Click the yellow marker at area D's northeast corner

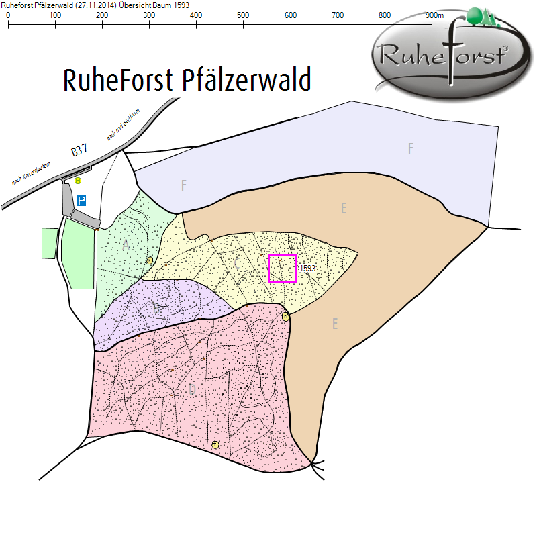(x=286, y=317)
